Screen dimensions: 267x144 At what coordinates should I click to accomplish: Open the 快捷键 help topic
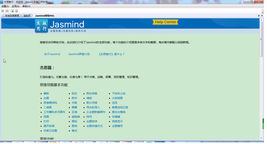click(116, 117)
